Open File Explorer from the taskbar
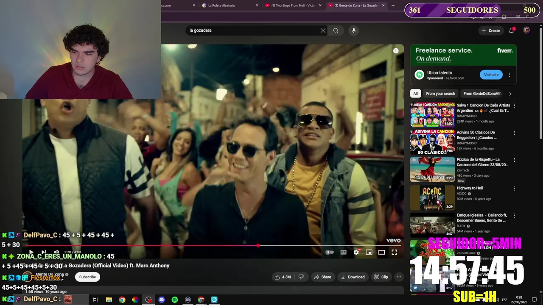Screen dimensions: 543x305 [109, 299]
